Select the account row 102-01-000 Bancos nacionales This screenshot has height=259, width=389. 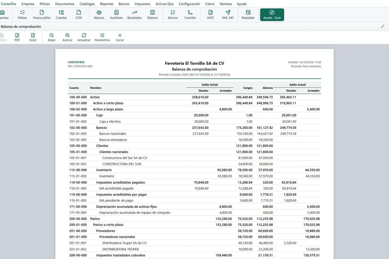[194, 134]
